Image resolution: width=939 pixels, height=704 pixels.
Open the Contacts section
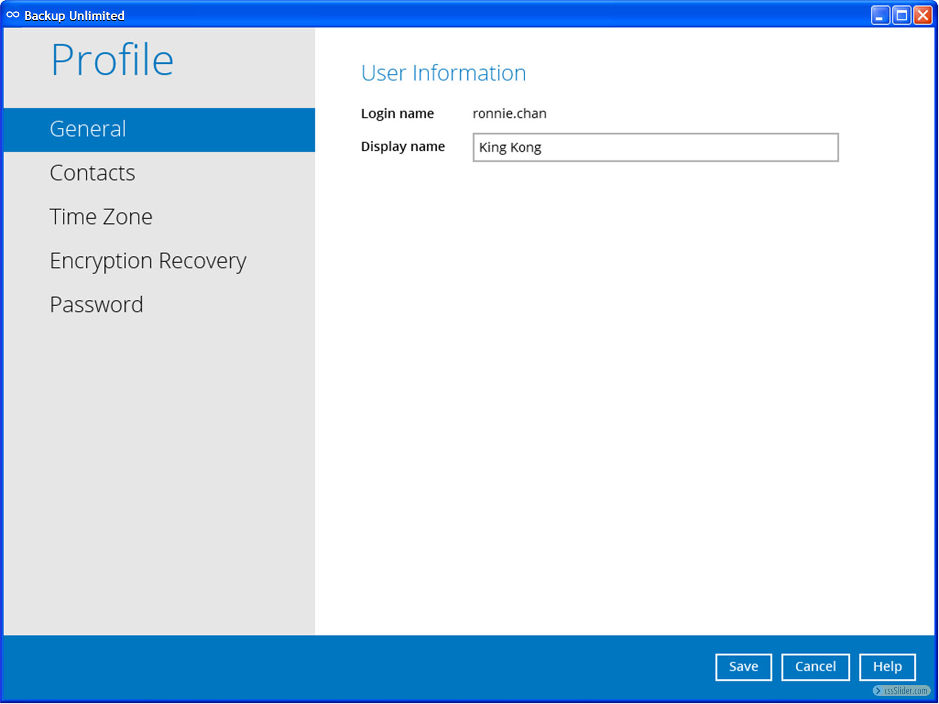[x=92, y=173]
